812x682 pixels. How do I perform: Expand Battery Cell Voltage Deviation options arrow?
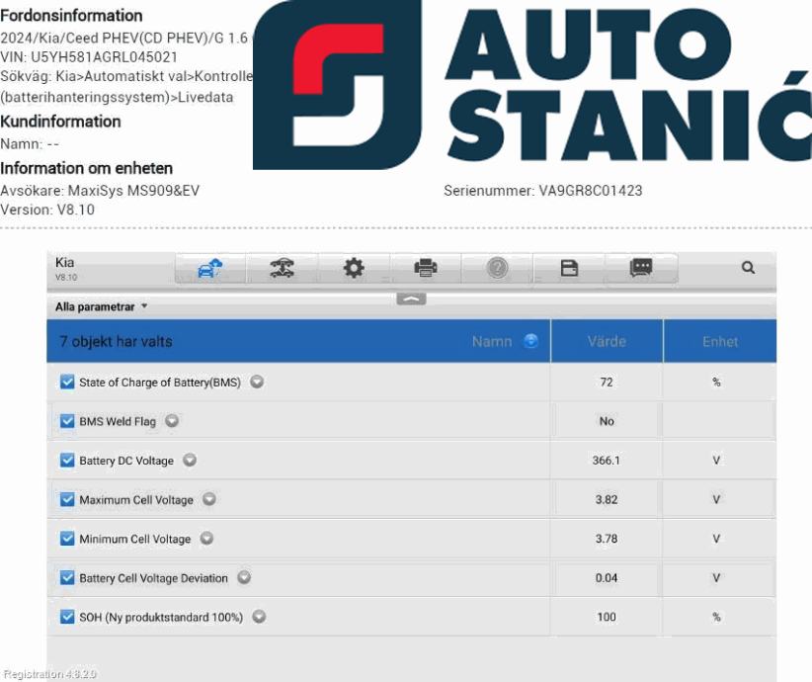coord(244,577)
